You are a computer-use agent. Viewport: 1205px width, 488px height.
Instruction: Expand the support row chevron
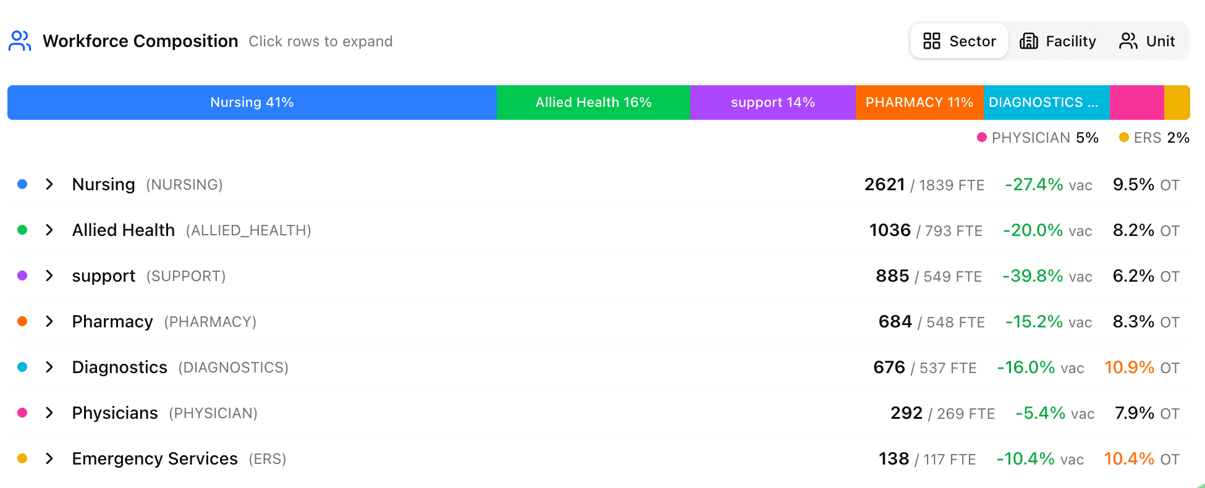pyautogui.click(x=49, y=276)
